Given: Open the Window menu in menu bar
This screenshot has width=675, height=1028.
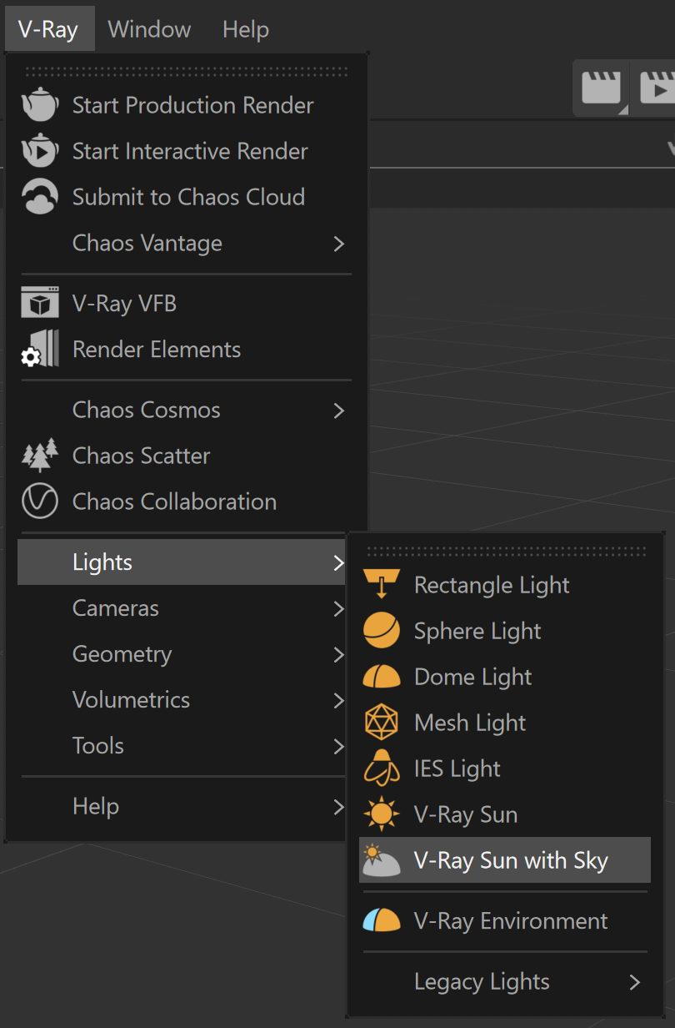Looking at the screenshot, I should pyautogui.click(x=150, y=29).
